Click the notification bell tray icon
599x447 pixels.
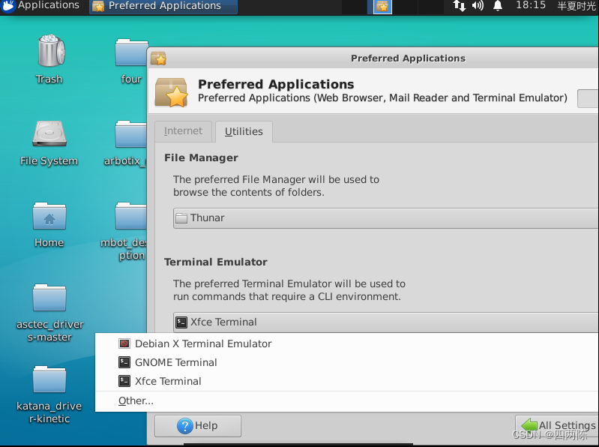497,5
